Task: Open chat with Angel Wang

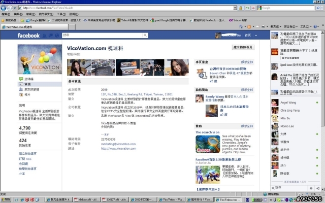Action: click(296, 103)
